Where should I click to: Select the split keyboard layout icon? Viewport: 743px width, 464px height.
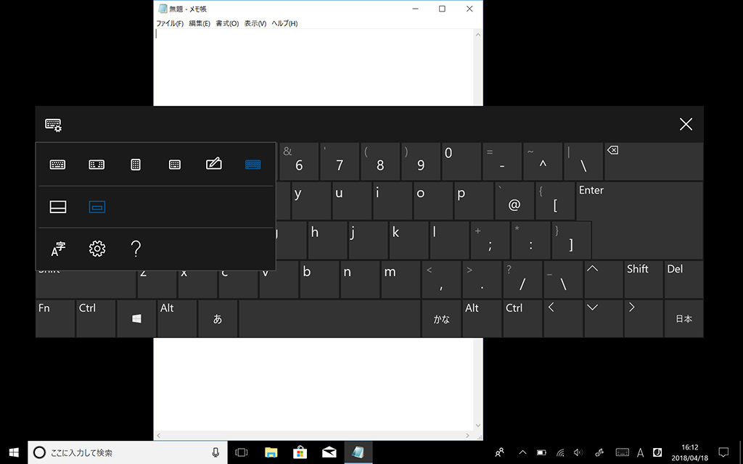click(x=97, y=165)
